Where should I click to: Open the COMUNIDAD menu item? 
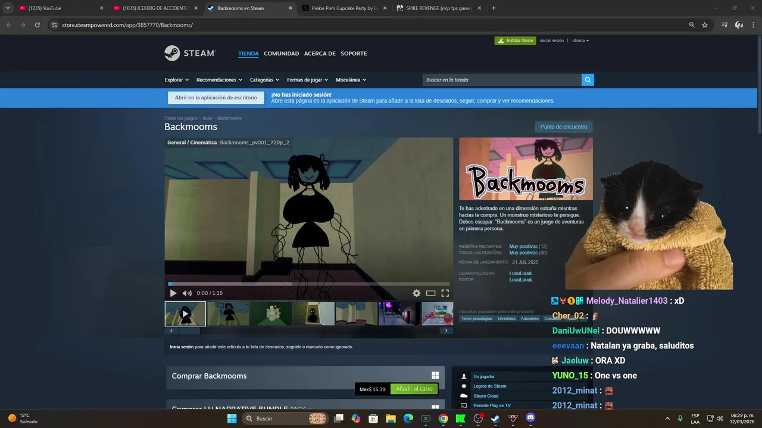coord(281,53)
